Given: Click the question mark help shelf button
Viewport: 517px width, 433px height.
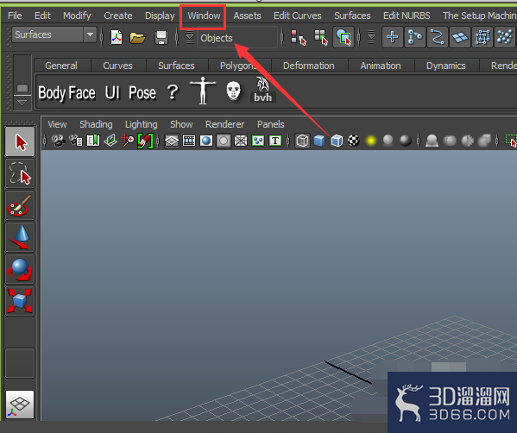Looking at the screenshot, I should pyautogui.click(x=173, y=92).
